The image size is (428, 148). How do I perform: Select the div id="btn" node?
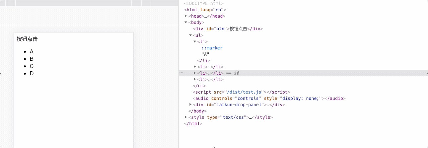pos(228,29)
